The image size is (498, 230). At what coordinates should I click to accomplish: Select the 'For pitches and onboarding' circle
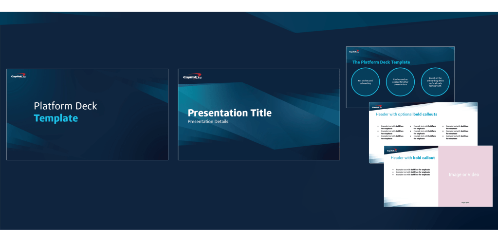(x=365, y=82)
